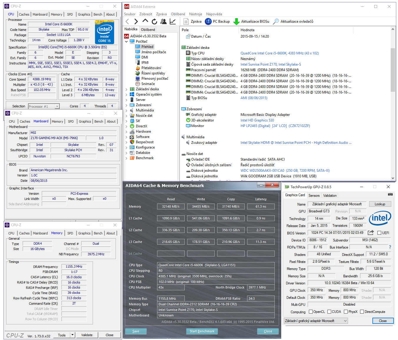
Task: Click the GPU-Z BIOS export share icon
Action: (371, 233)
